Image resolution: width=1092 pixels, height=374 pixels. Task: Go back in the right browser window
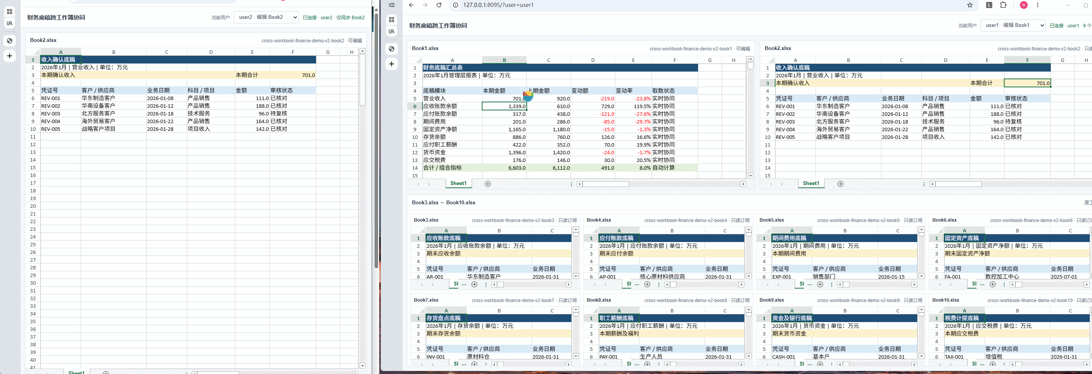click(x=411, y=5)
